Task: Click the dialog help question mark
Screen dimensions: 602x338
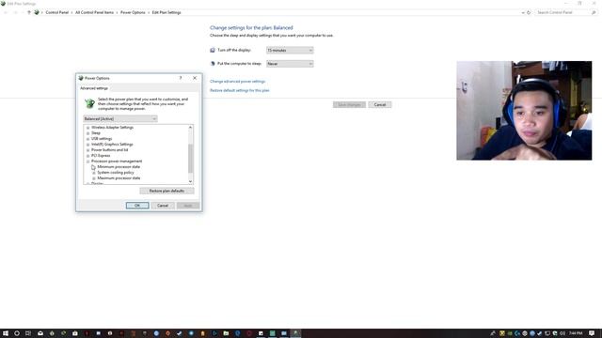Action: coord(181,78)
